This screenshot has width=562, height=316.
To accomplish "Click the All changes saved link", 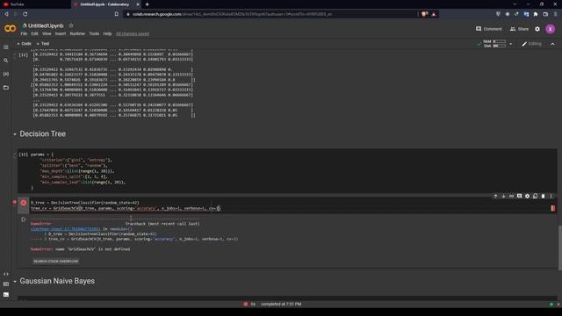I will pyautogui.click(x=133, y=33).
